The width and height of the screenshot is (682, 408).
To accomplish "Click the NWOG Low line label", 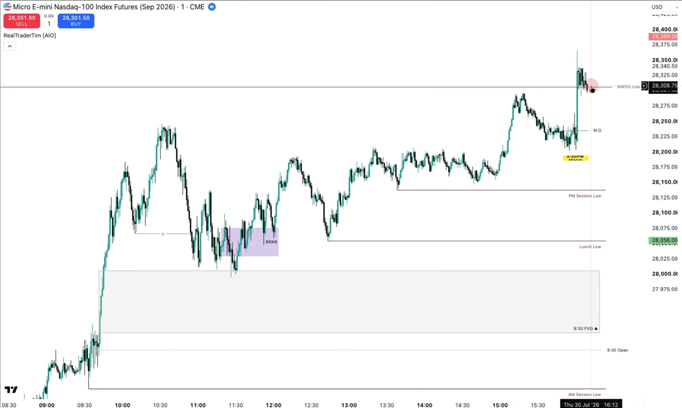I will pyautogui.click(x=628, y=87).
